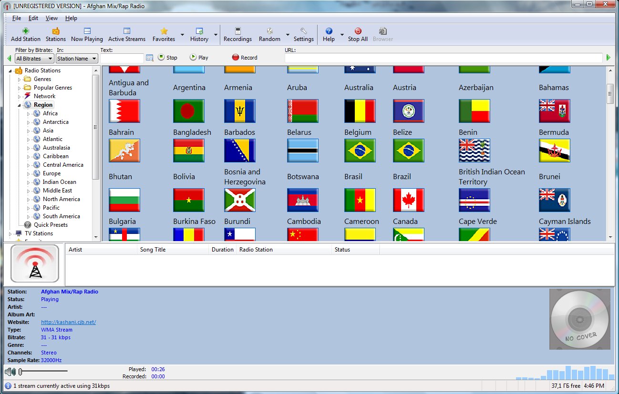619x394 pixels.
Task: Click the Artist column header
Action: [x=101, y=249]
